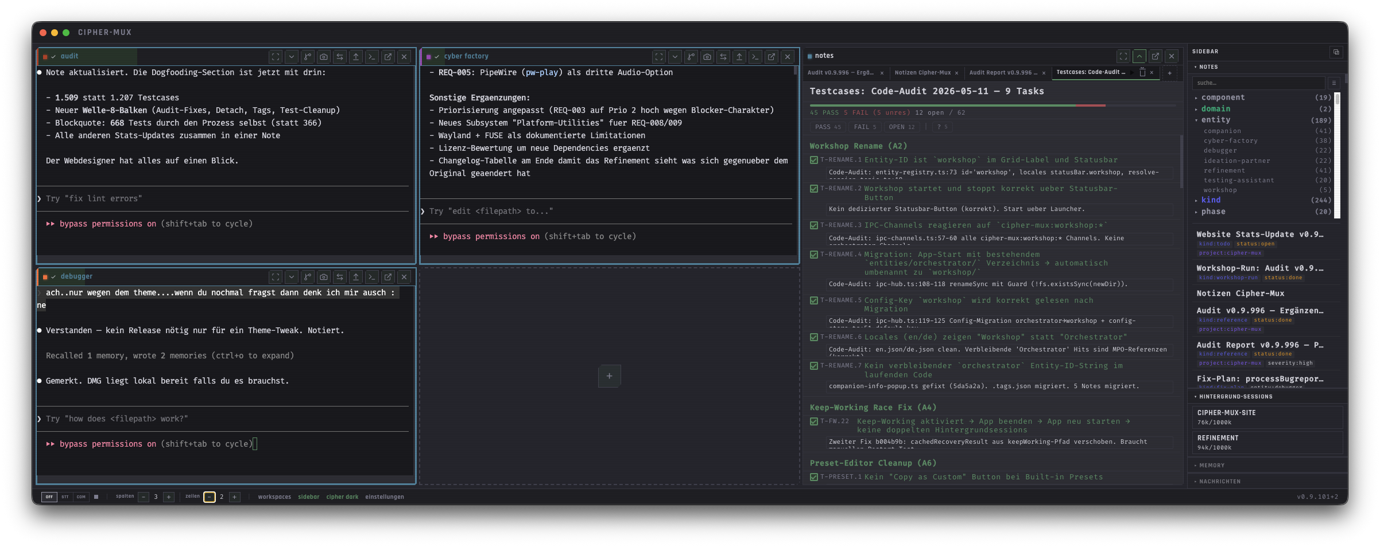Toggle checkbox for T-RENAME.6 test
Viewport: 1380px width, 547px height.
[814, 337]
